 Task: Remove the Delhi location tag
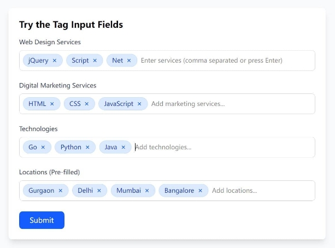click(99, 191)
